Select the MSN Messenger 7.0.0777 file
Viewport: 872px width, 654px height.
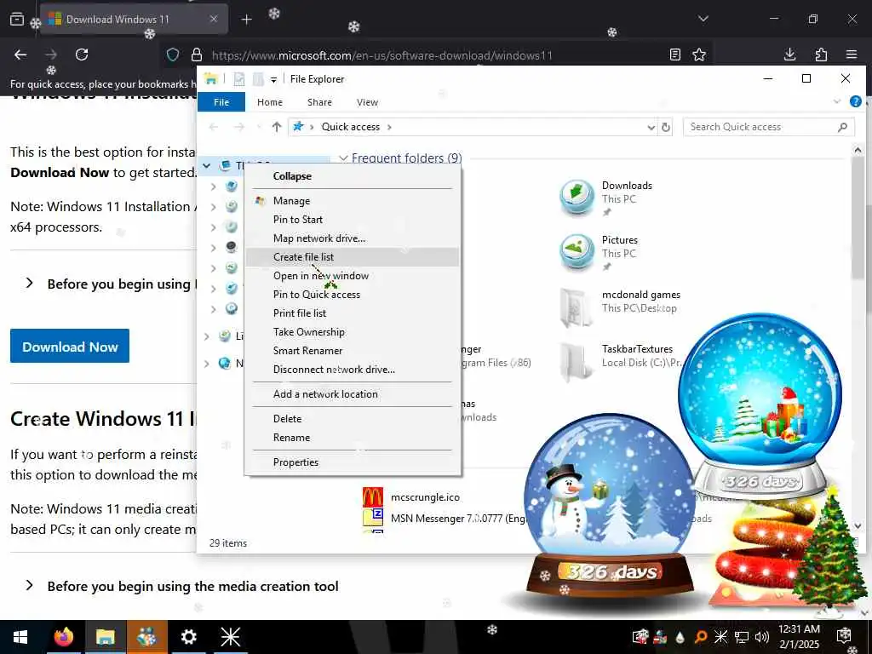[x=444, y=518]
